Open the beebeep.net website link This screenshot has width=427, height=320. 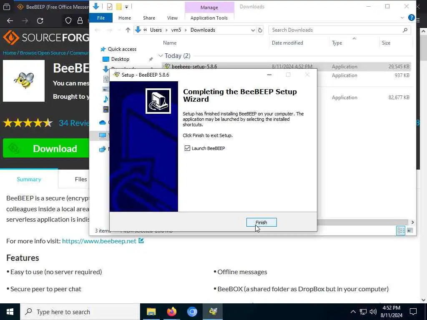click(x=99, y=241)
